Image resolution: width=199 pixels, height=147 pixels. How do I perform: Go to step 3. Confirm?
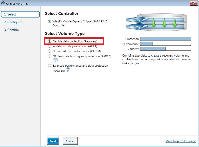(11, 30)
